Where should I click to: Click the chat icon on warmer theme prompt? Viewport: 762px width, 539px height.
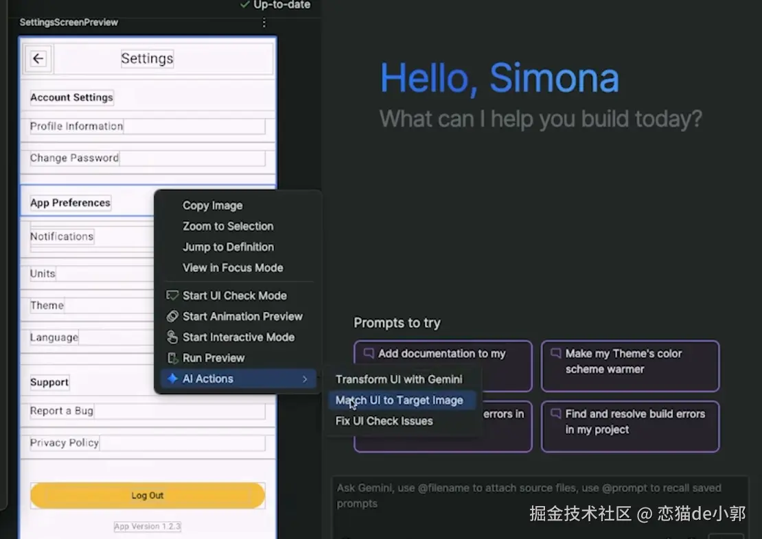[x=555, y=353]
